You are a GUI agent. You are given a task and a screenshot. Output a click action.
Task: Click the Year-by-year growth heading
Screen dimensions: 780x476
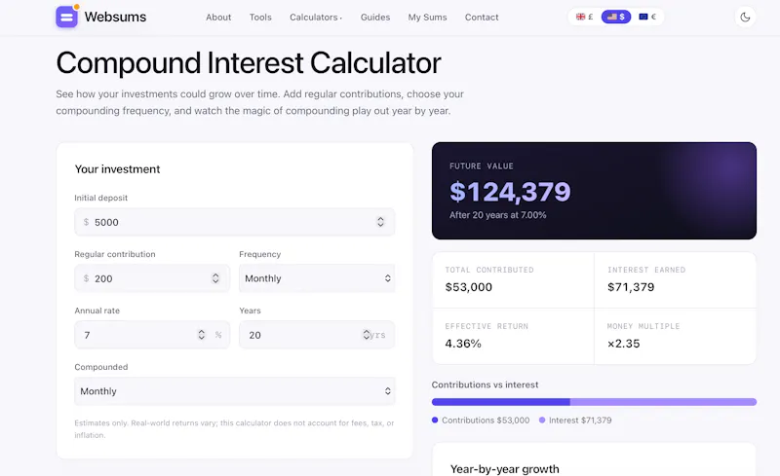pyautogui.click(x=504, y=469)
